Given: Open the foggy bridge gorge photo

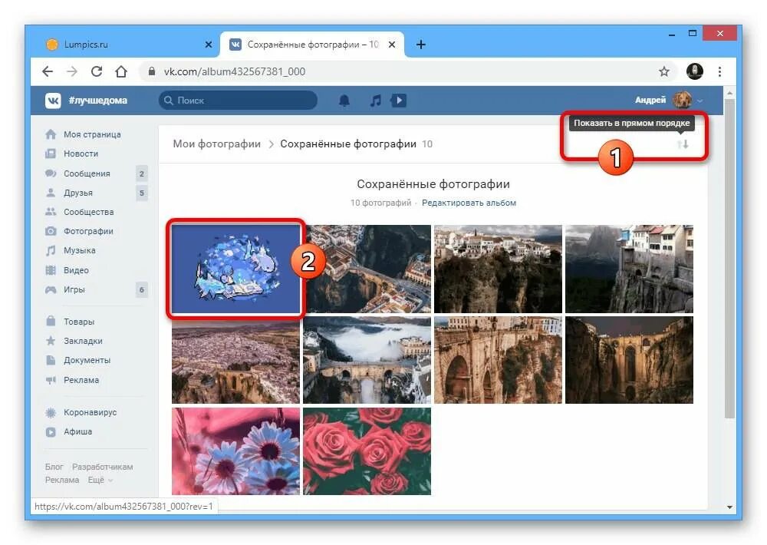Looking at the screenshot, I should coord(367,360).
